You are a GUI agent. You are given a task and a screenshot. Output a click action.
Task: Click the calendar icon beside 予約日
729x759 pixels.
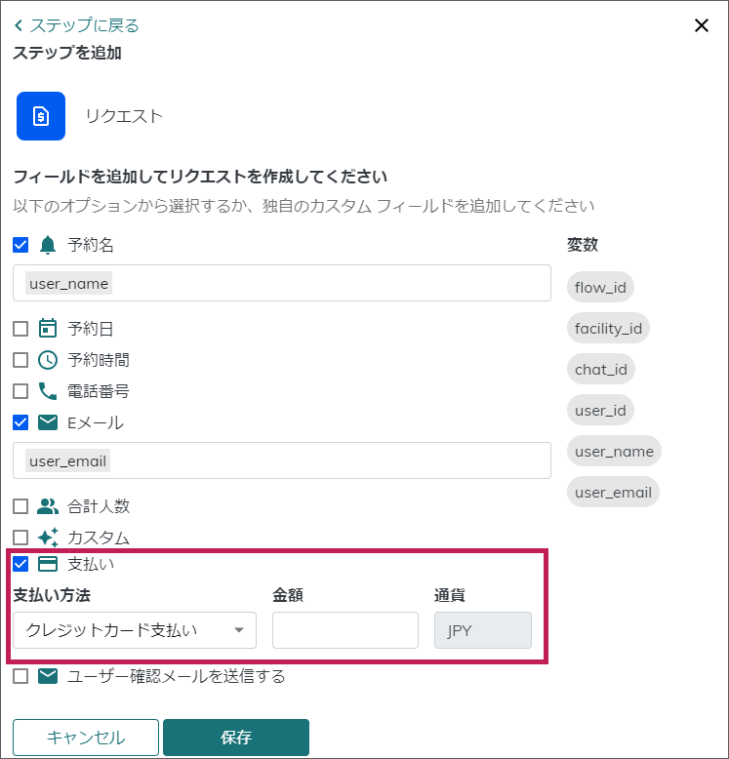click(48, 329)
